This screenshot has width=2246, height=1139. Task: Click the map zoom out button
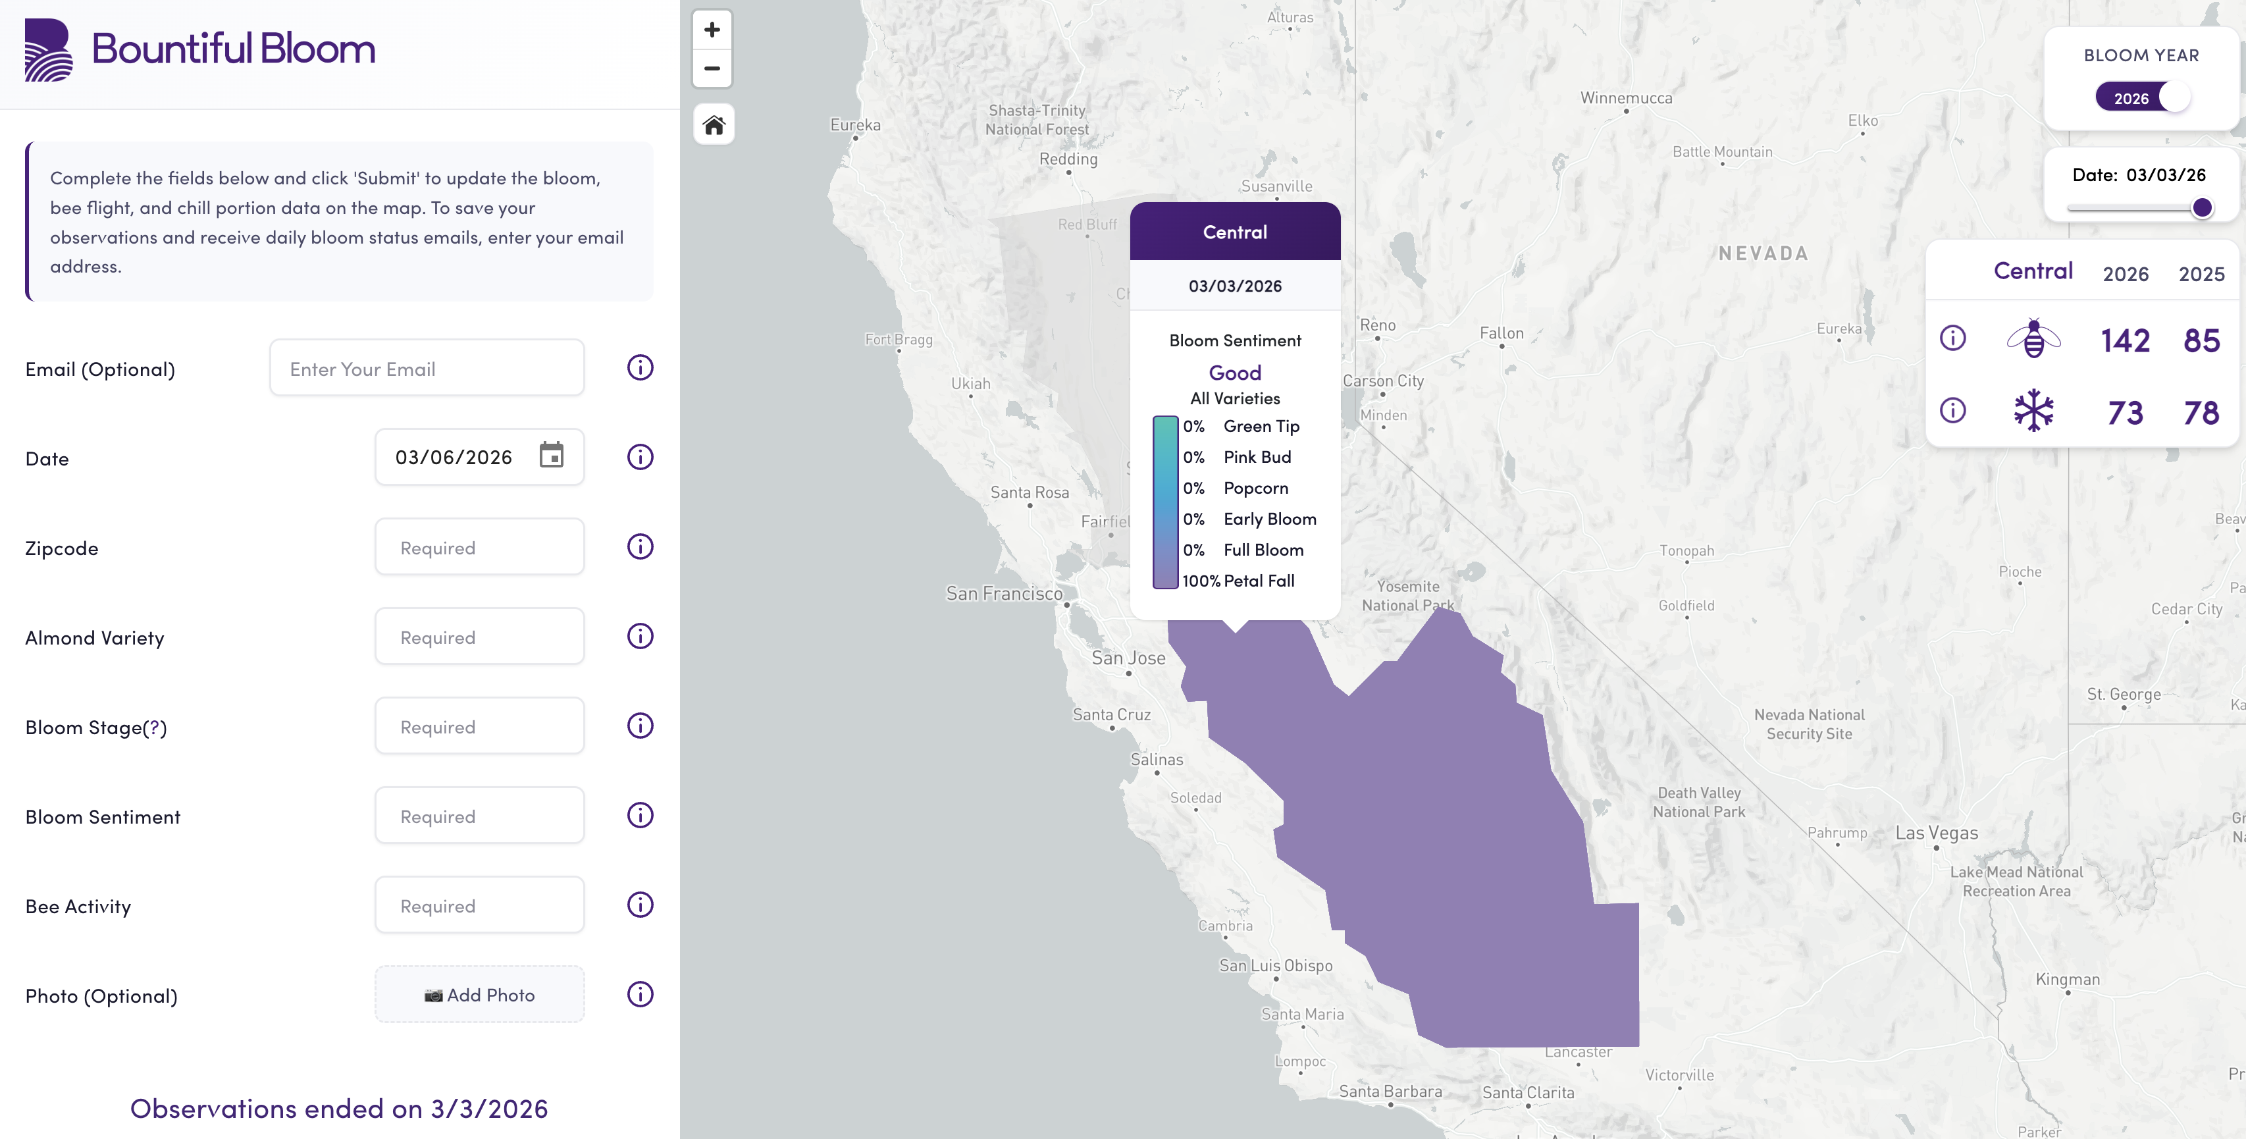tap(712, 68)
